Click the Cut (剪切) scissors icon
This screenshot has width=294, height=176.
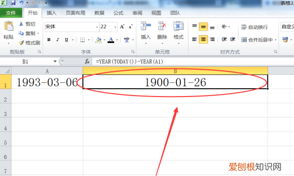coord(21,24)
